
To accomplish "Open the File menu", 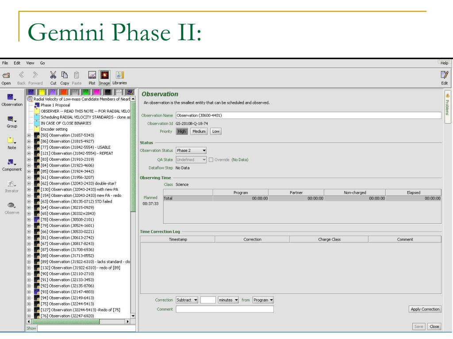I will 5,63.
